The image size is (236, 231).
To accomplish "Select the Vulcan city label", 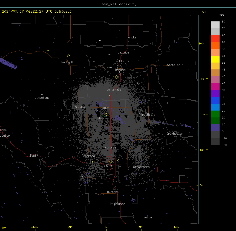I will (x=148, y=217).
